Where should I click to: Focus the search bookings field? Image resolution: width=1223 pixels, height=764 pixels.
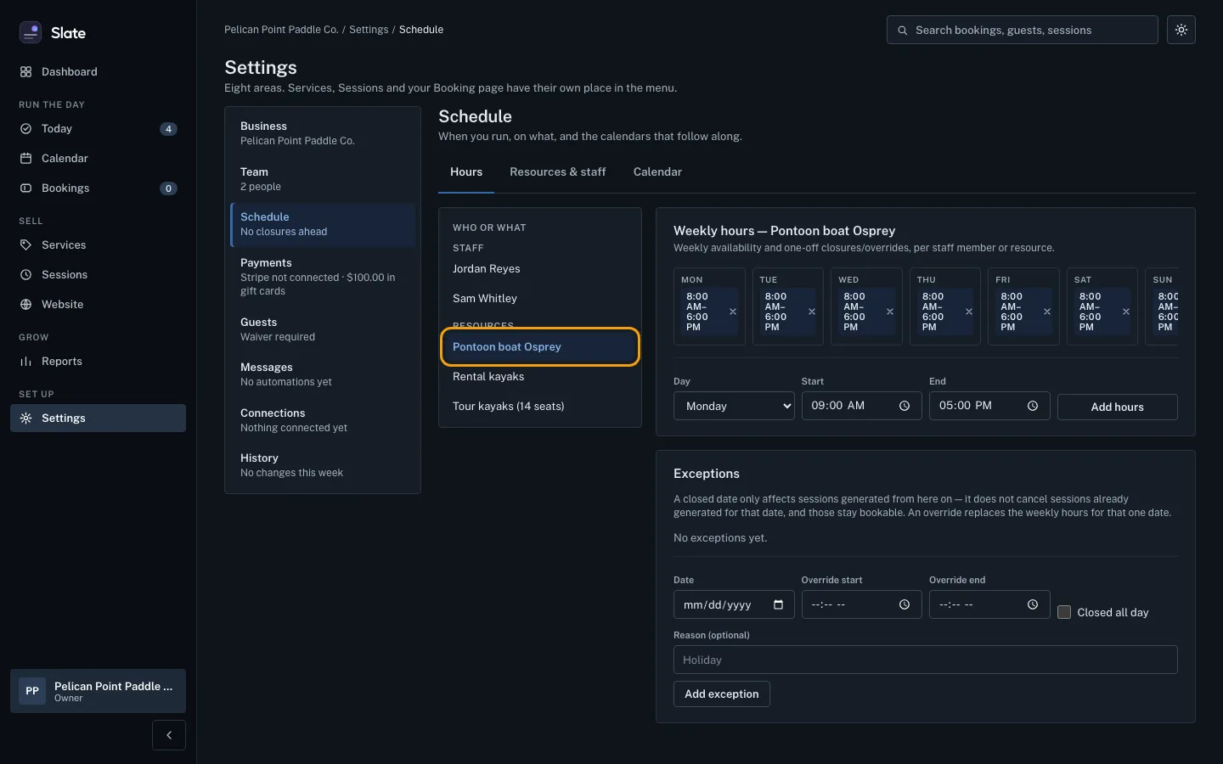pos(1023,30)
